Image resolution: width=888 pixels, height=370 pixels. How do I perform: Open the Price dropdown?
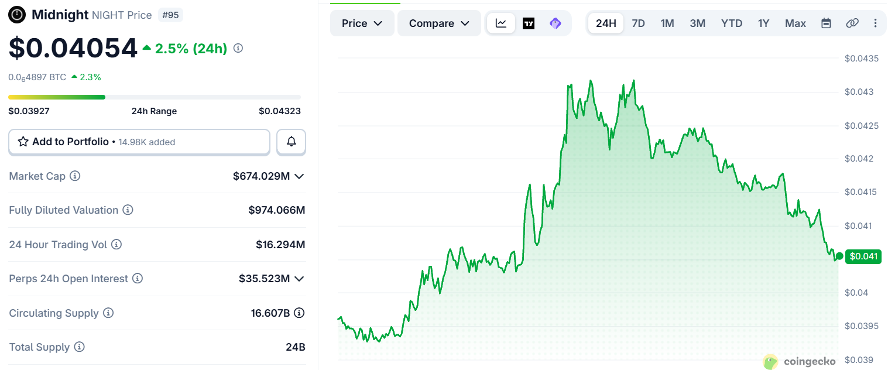362,23
